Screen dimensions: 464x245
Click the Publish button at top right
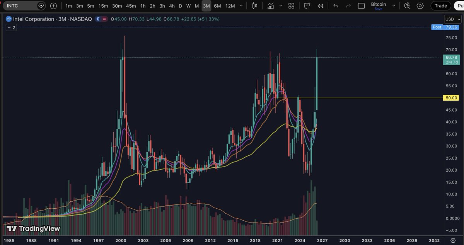pyautogui.click(x=459, y=6)
